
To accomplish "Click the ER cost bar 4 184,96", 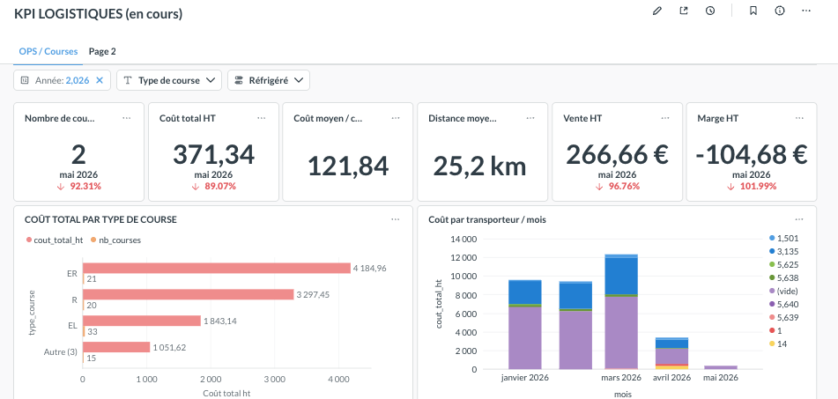I will pyautogui.click(x=217, y=268).
